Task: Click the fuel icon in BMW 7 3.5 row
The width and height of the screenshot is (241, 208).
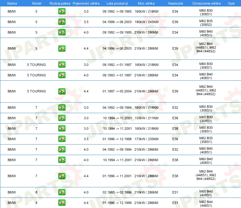Action: (x=62, y=139)
